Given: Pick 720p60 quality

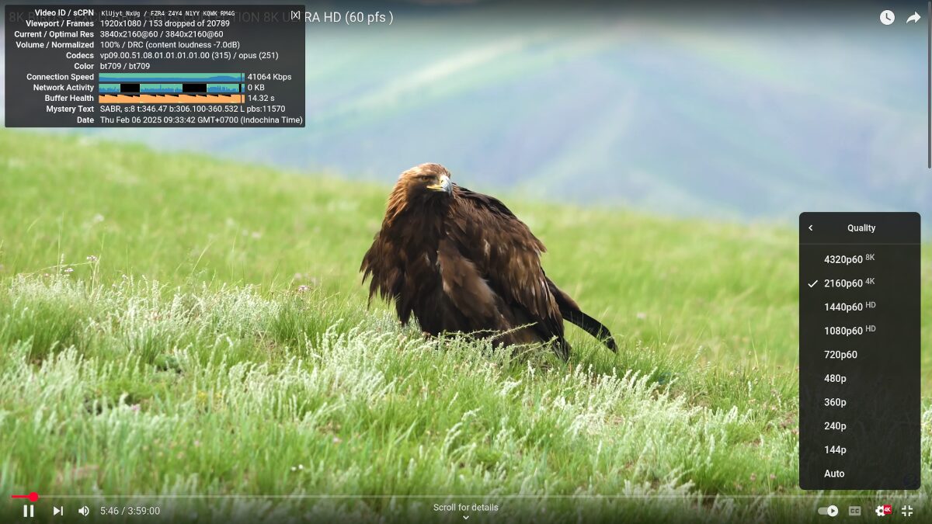Looking at the screenshot, I should tap(860, 355).
